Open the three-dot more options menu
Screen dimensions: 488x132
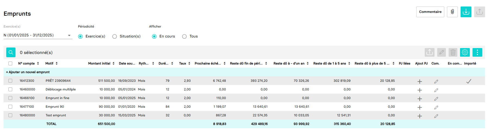477,52
